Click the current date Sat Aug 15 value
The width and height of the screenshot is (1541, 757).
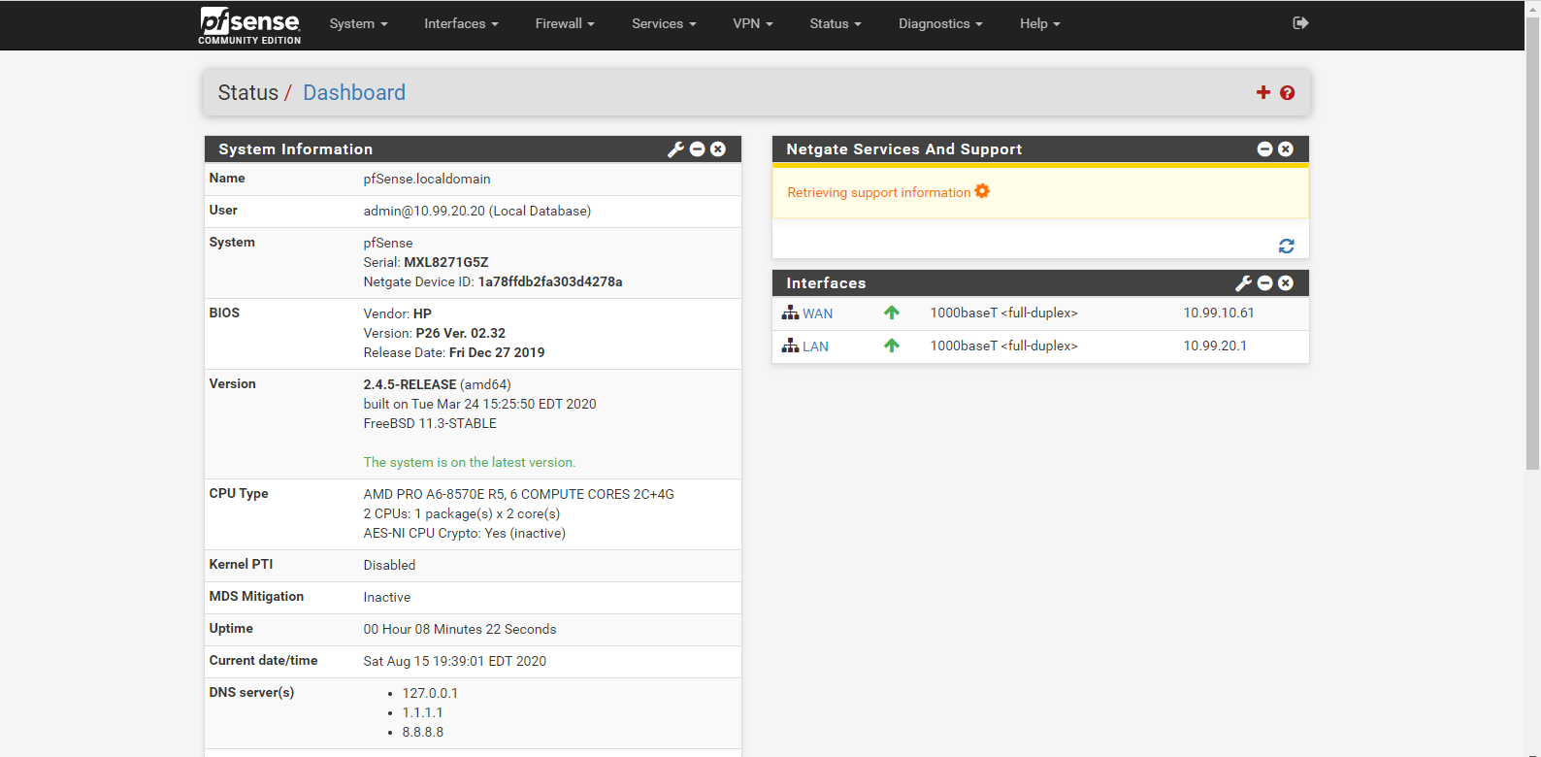pos(455,662)
